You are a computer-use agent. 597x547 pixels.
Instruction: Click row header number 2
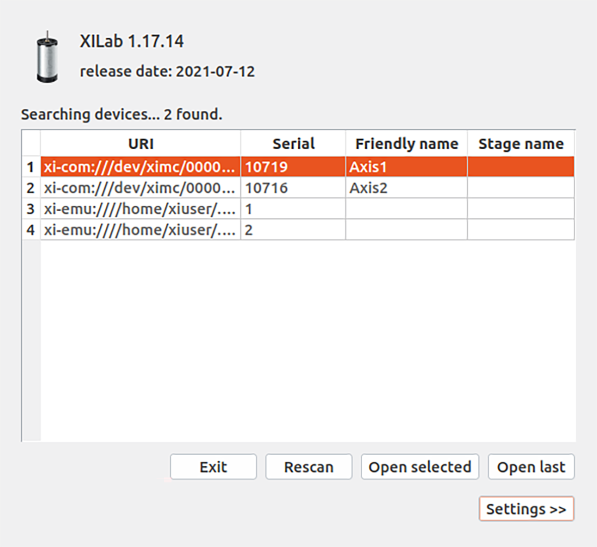(31, 188)
